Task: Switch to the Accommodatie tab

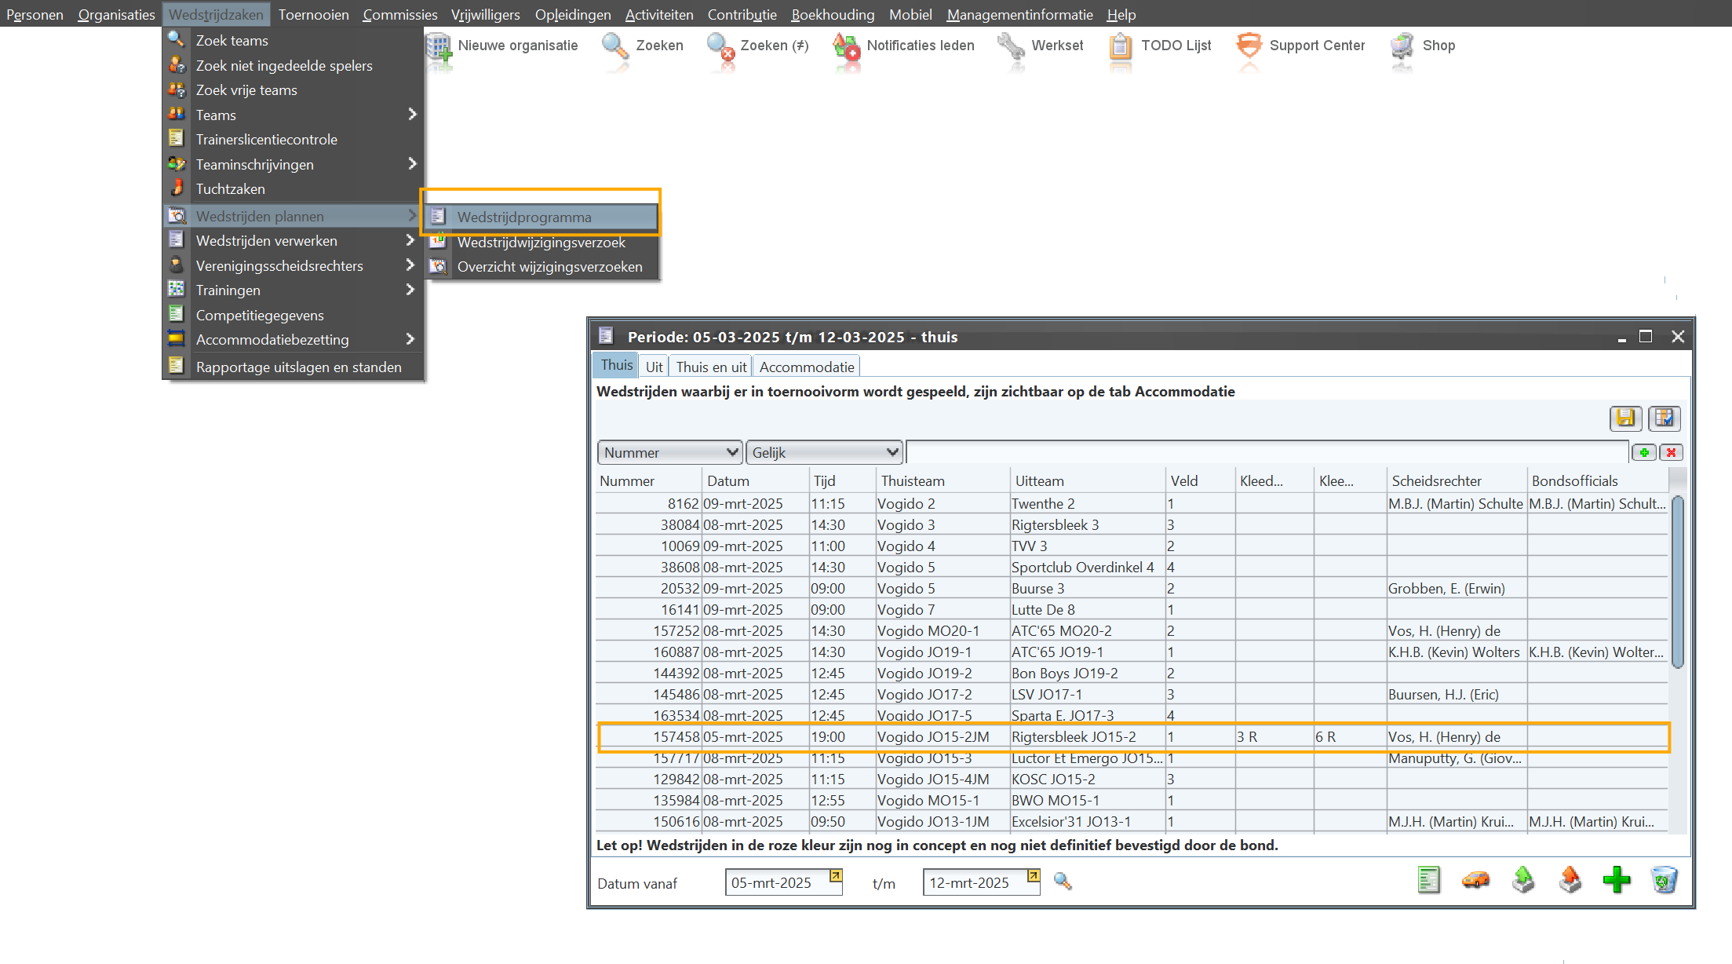Action: (x=806, y=367)
